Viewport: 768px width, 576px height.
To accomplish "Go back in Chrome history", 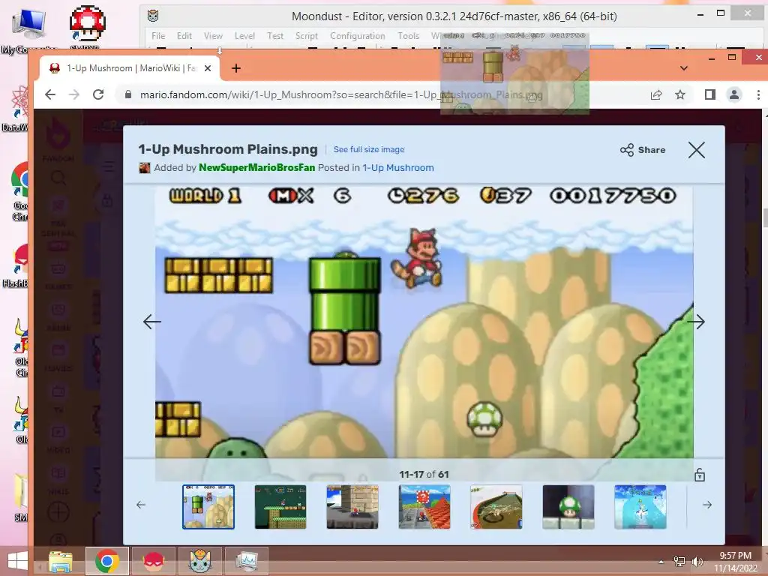I will tap(50, 94).
